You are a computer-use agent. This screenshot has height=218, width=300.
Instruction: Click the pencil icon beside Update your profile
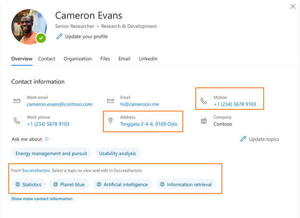click(59, 36)
